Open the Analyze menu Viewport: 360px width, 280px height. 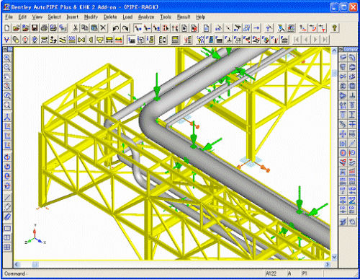click(146, 17)
